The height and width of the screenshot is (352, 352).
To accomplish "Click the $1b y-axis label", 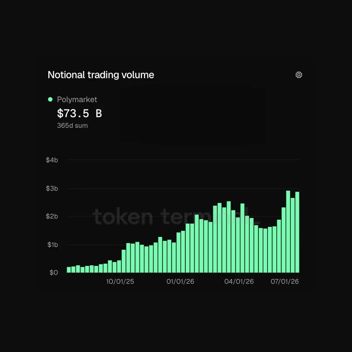I will [52, 245].
